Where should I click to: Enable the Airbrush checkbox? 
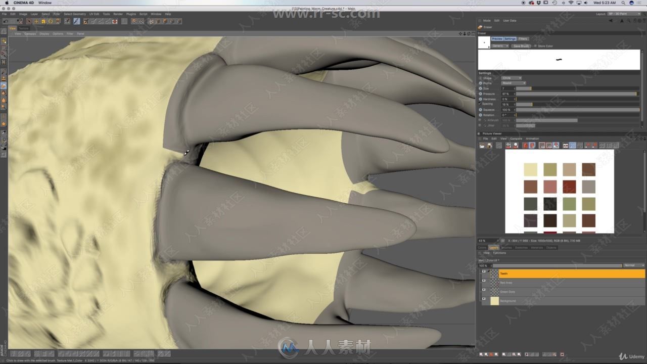(480, 120)
